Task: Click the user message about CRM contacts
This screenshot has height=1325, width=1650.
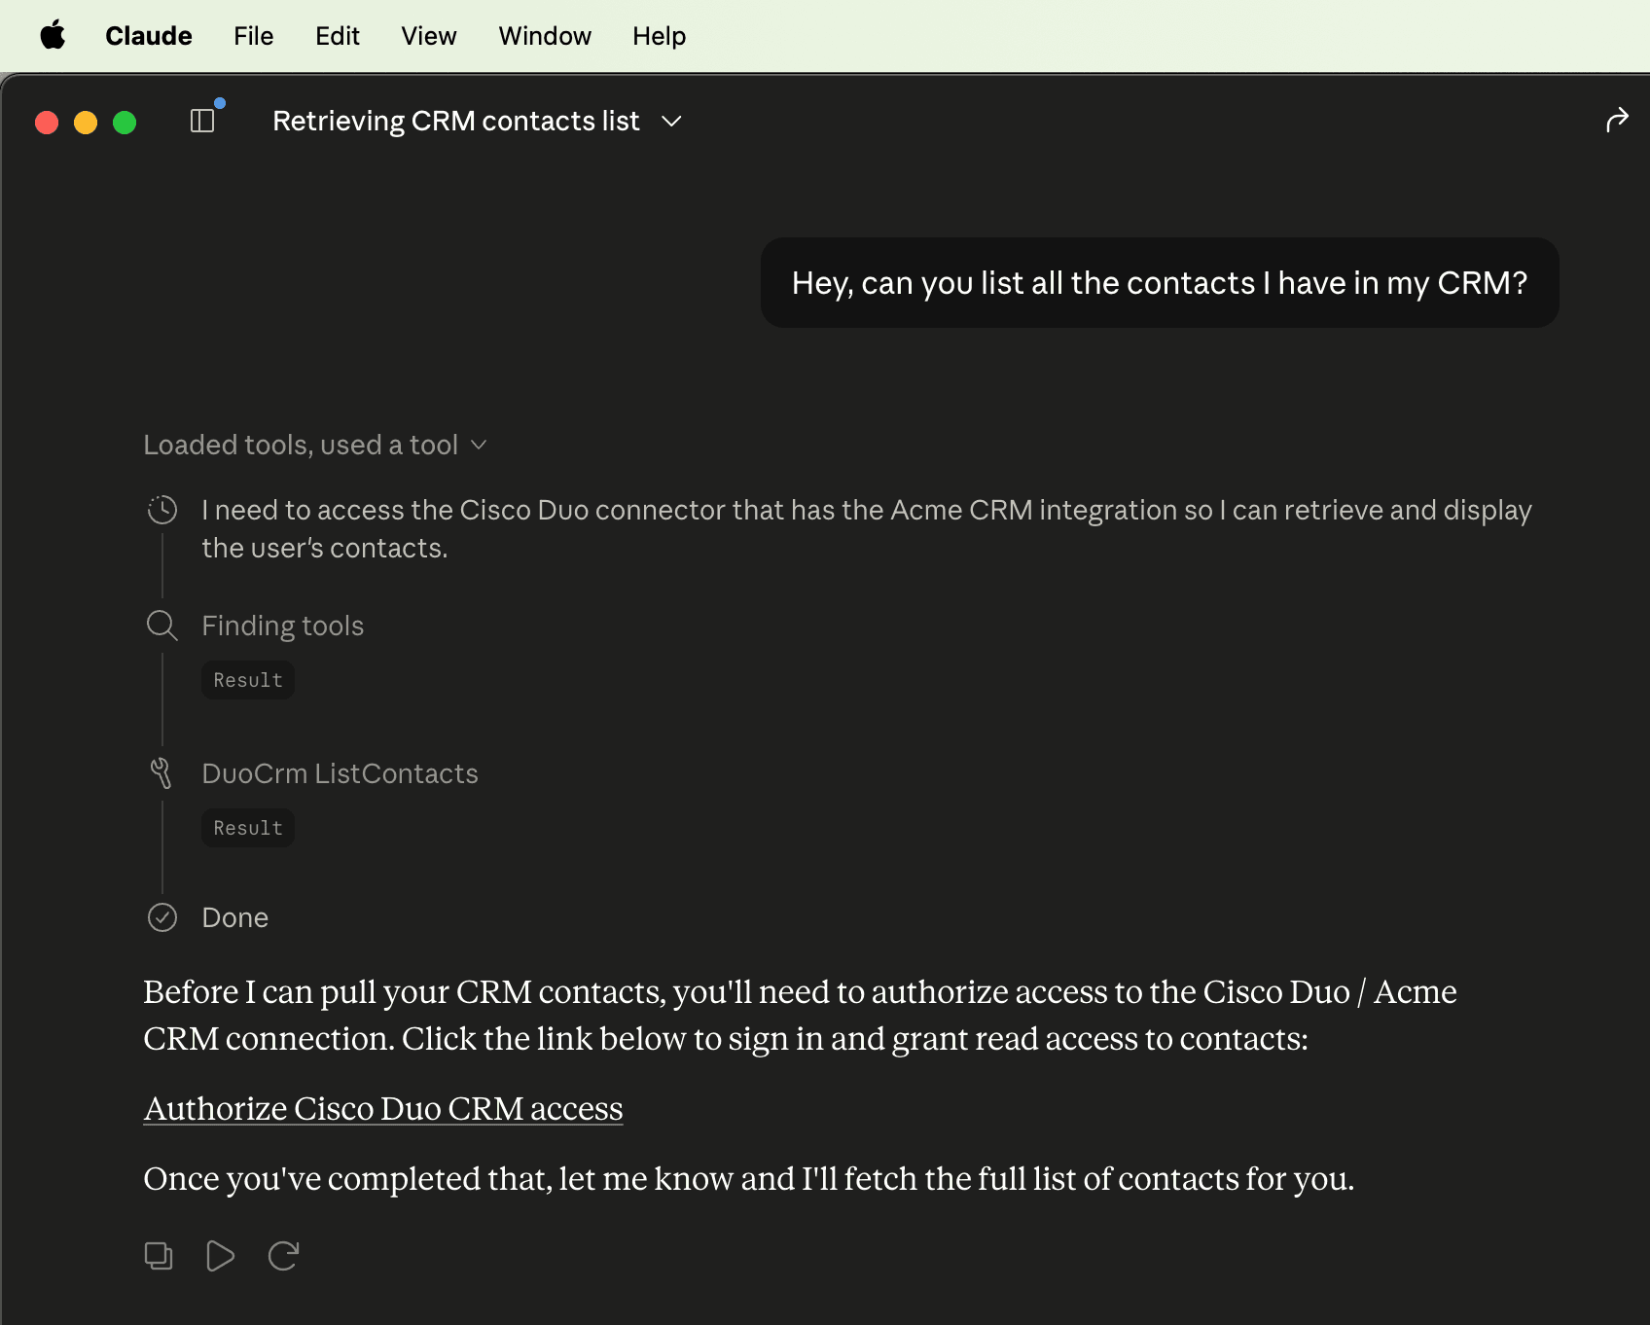Action: tap(1160, 283)
